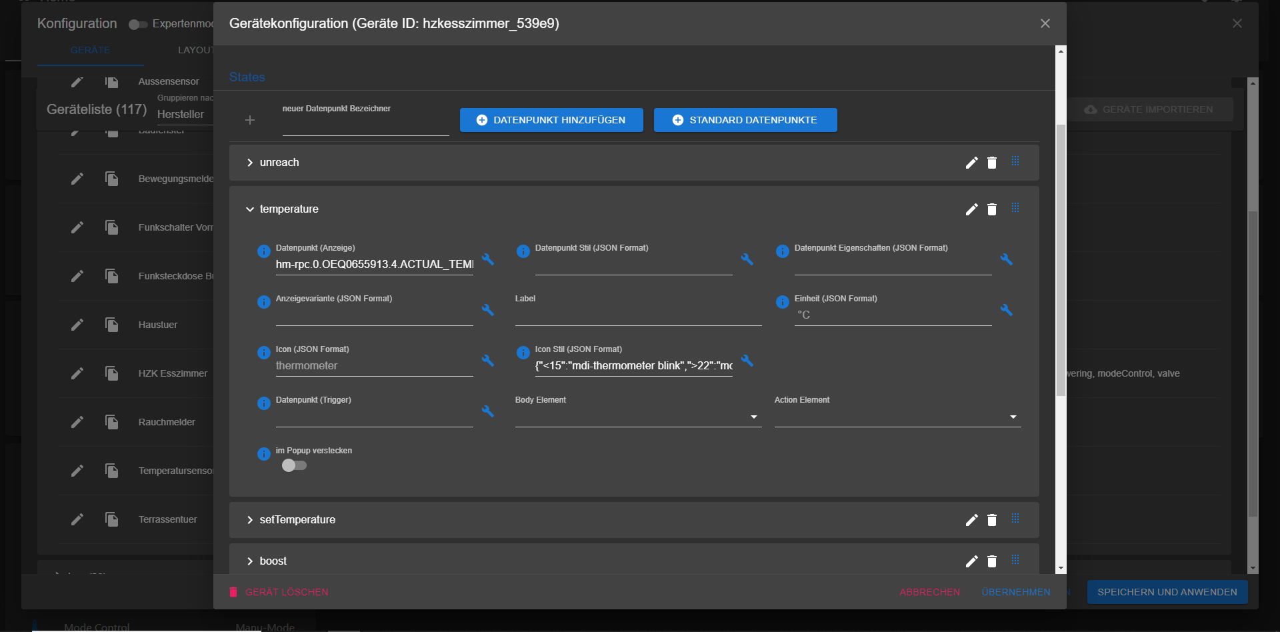Click ÜBERNEHMEN button
The image size is (1280, 632).
coord(1016,592)
